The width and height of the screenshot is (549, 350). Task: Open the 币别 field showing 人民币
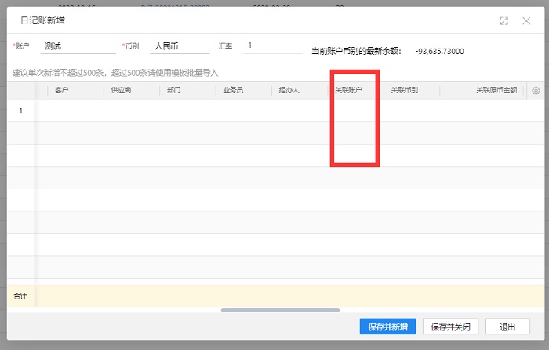180,46
